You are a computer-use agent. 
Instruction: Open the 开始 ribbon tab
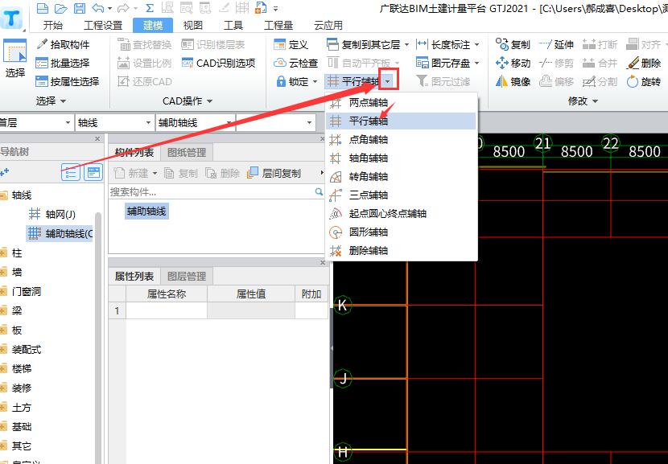click(53, 25)
